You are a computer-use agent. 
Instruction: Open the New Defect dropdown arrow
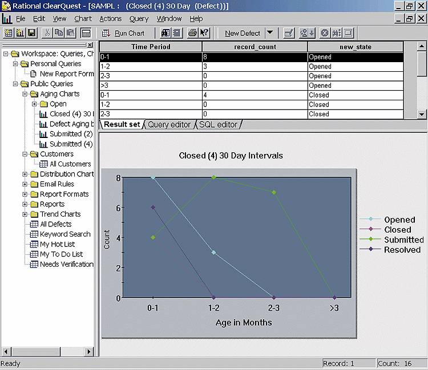(x=270, y=33)
